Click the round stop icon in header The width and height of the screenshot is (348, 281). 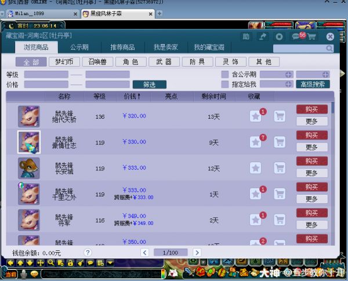point(279,37)
